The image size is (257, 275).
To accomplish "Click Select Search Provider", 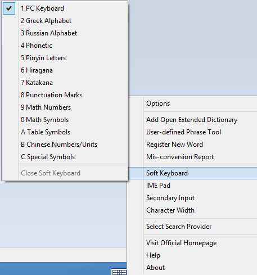I will point(192,227).
